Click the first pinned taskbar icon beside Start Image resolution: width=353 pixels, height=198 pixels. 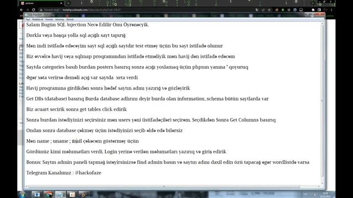coord(37,195)
